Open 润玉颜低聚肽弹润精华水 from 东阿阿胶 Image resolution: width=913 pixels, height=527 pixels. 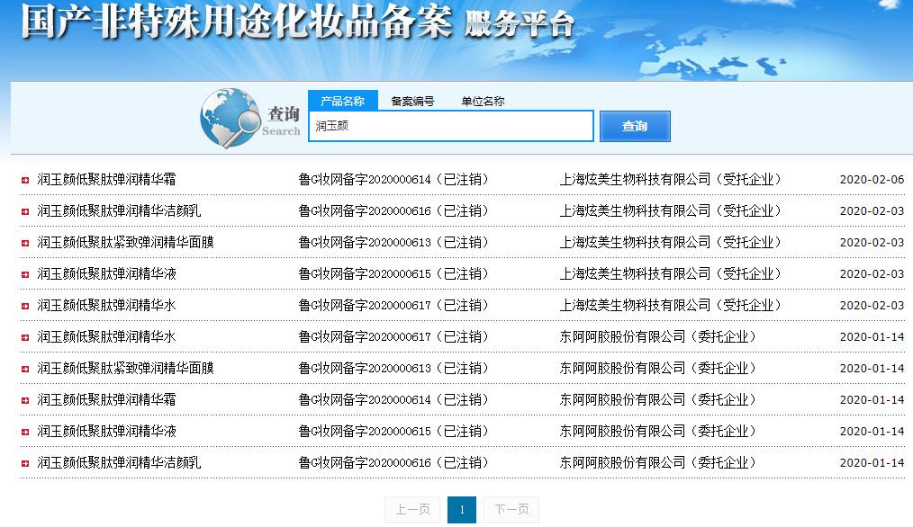[x=106, y=336]
